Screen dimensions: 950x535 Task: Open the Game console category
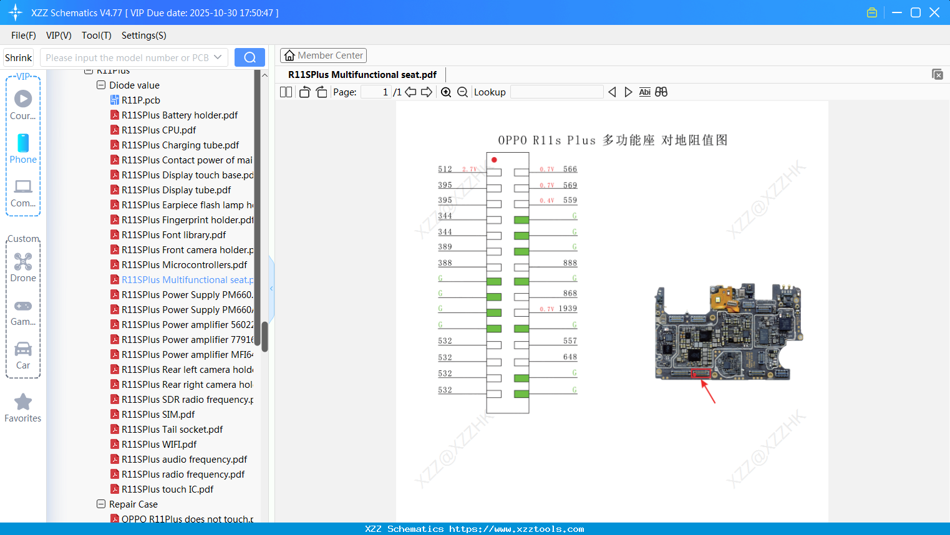[x=23, y=312]
